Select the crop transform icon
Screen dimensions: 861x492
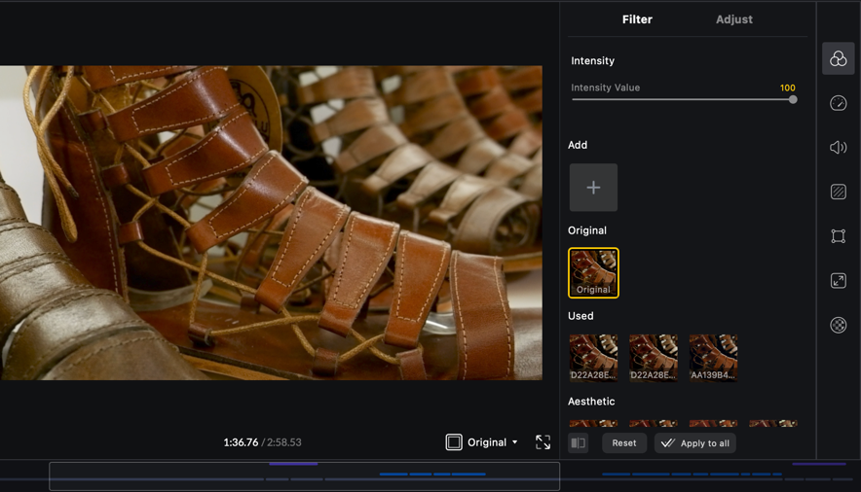point(838,236)
